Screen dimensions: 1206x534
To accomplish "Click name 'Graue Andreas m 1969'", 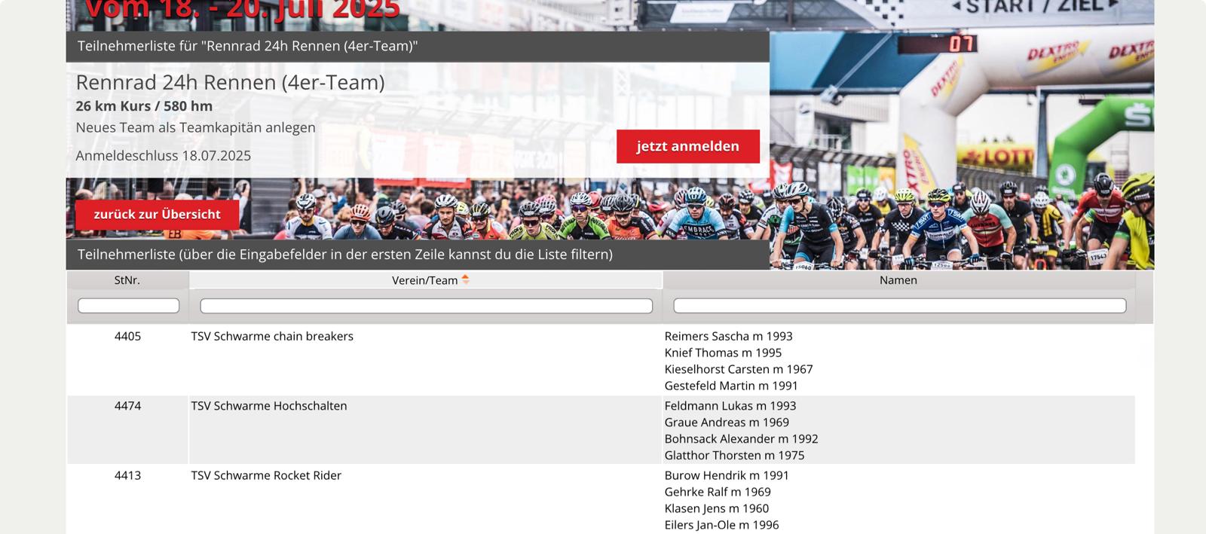I will [727, 422].
